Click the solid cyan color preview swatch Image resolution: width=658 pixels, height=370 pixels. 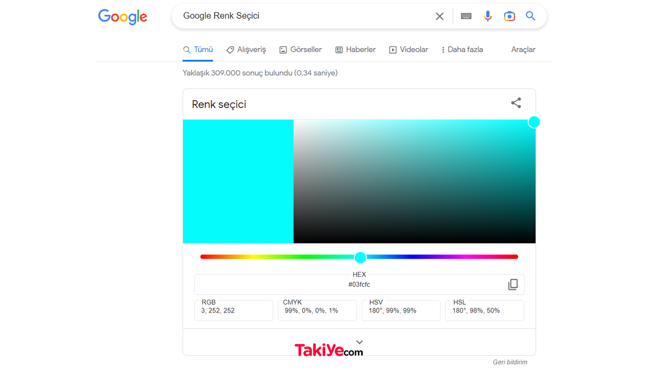click(x=238, y=181)
